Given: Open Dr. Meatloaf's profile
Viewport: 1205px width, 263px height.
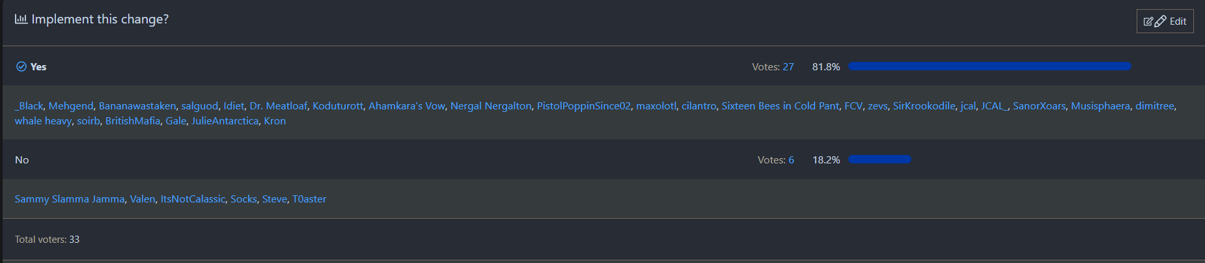Looking at the screenshot, I should coord(278,105).
